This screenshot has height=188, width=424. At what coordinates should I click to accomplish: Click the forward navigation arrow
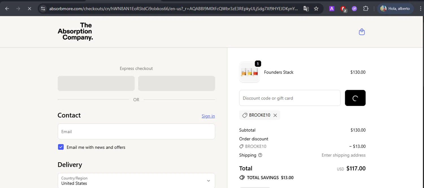(x=18, y=8)
